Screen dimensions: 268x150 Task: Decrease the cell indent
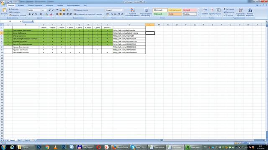[67, 14]
